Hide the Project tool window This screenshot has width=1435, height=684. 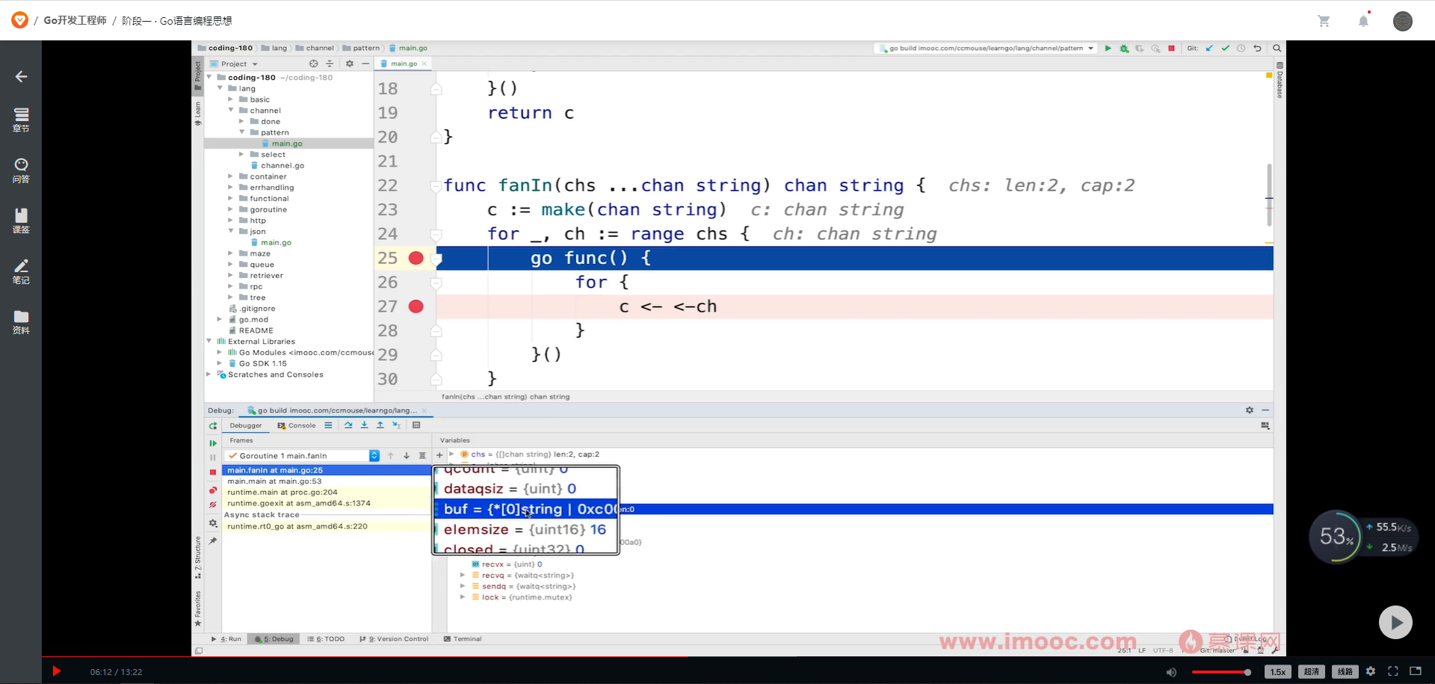pyautogui.click(x=365, y=64)
